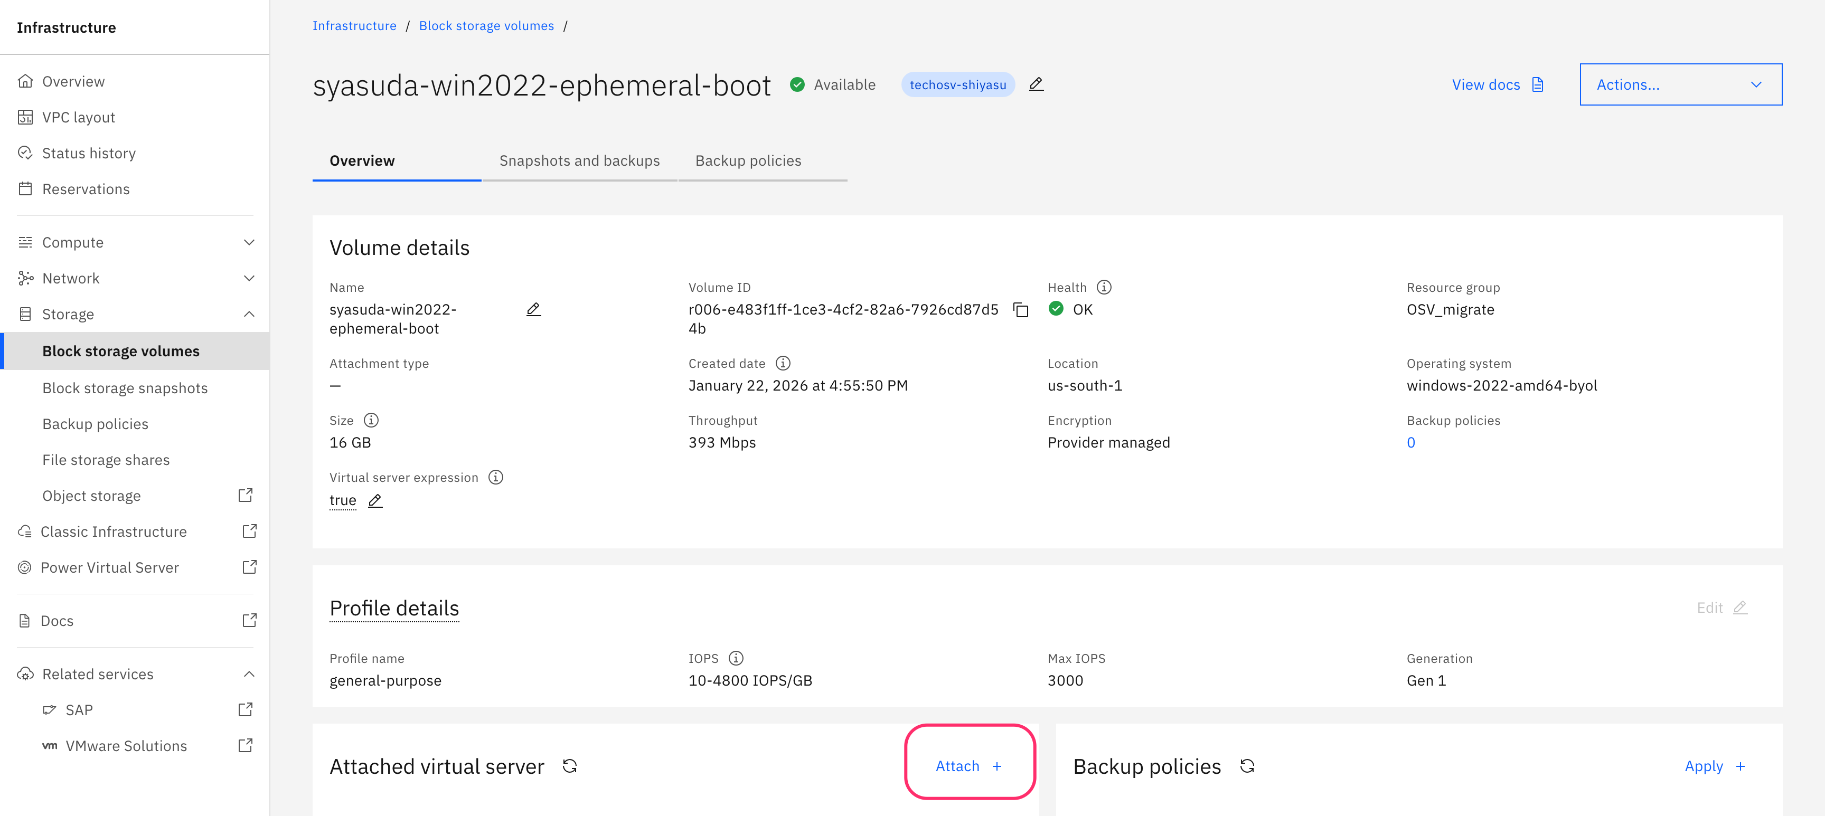Image resolution: width=1825 pixels, height=816 pixels.
Task: Edit tags using pencil beside techosv-shiyasu
Action: pyautogui.click(x=1036, y=84)
